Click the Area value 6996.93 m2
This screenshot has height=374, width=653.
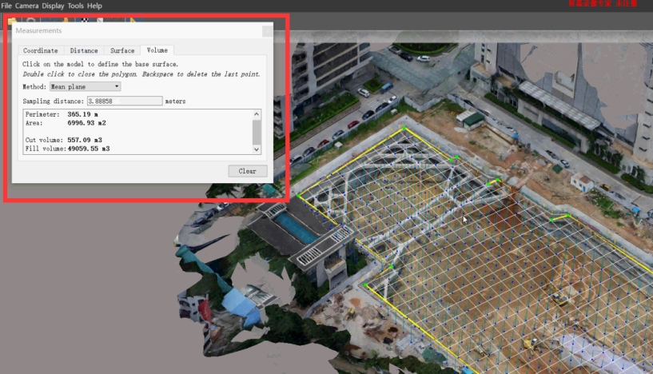86,123
